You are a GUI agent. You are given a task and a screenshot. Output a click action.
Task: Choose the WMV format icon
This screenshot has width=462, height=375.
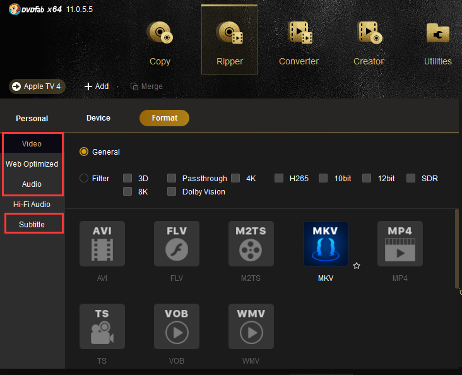coord(251,326)
